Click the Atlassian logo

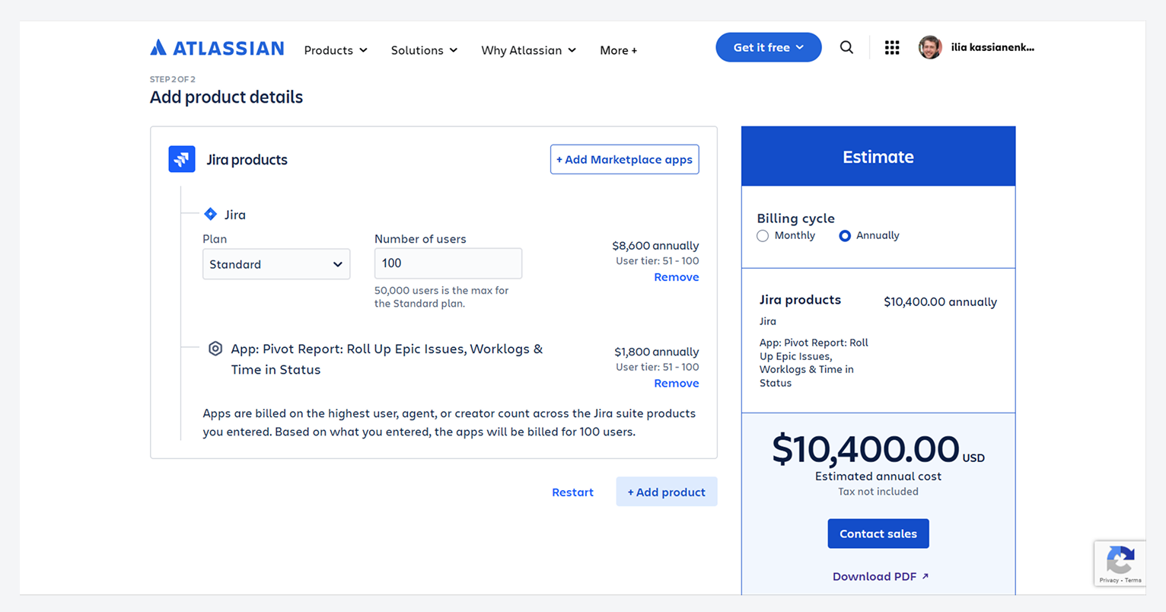pos(217,48)
